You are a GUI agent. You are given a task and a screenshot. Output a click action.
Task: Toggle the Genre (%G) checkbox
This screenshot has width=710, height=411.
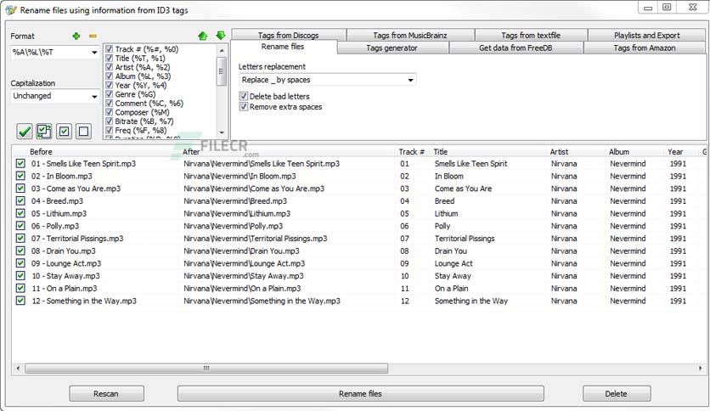tap(109, 94)
